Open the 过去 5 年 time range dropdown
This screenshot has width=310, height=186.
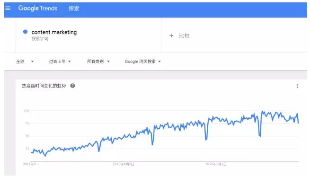point(60,62)
